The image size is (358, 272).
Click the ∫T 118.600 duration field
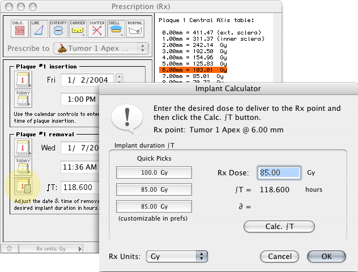[80, 187]
